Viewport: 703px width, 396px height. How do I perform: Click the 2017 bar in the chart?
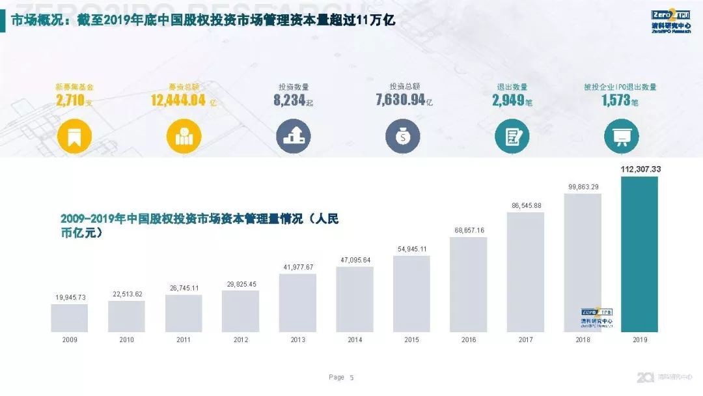(x=525, y=272)
